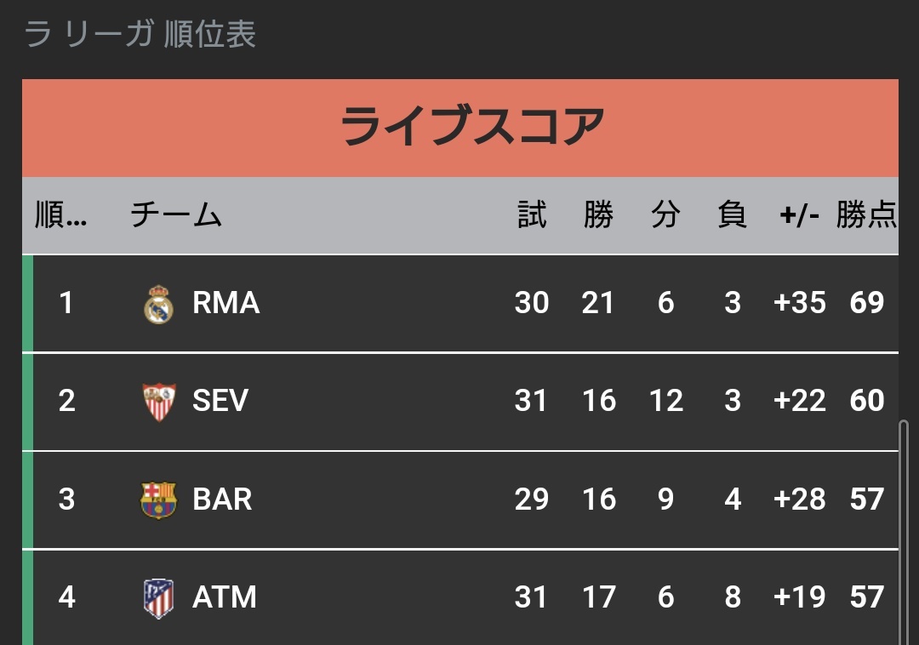This screenshot has width=919, height=645.
Task: Click the 試 matches played column header
Action: point(532,214)
